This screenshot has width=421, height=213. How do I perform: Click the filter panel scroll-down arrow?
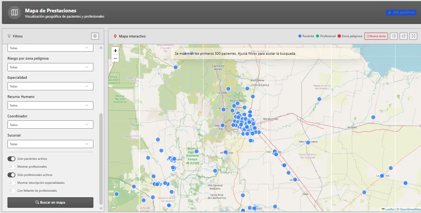click(101, 209)
